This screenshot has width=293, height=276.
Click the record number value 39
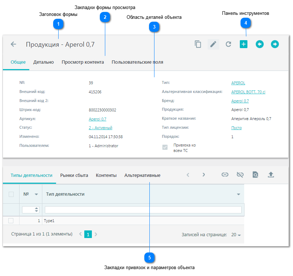tap(91, 83)
